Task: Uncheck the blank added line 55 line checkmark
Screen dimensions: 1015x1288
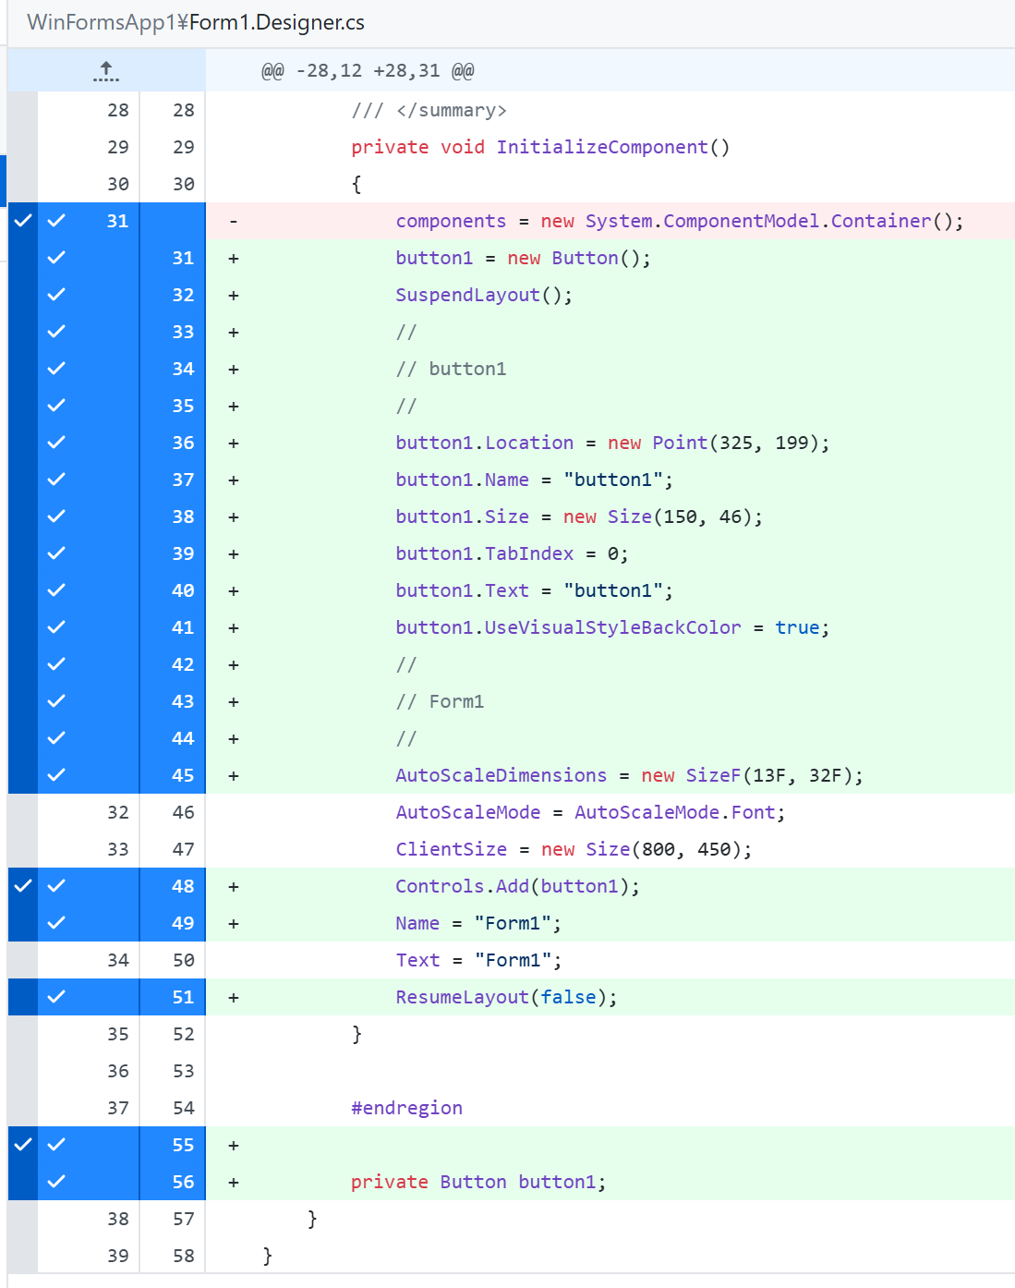Action: (x=56, y=1145)
